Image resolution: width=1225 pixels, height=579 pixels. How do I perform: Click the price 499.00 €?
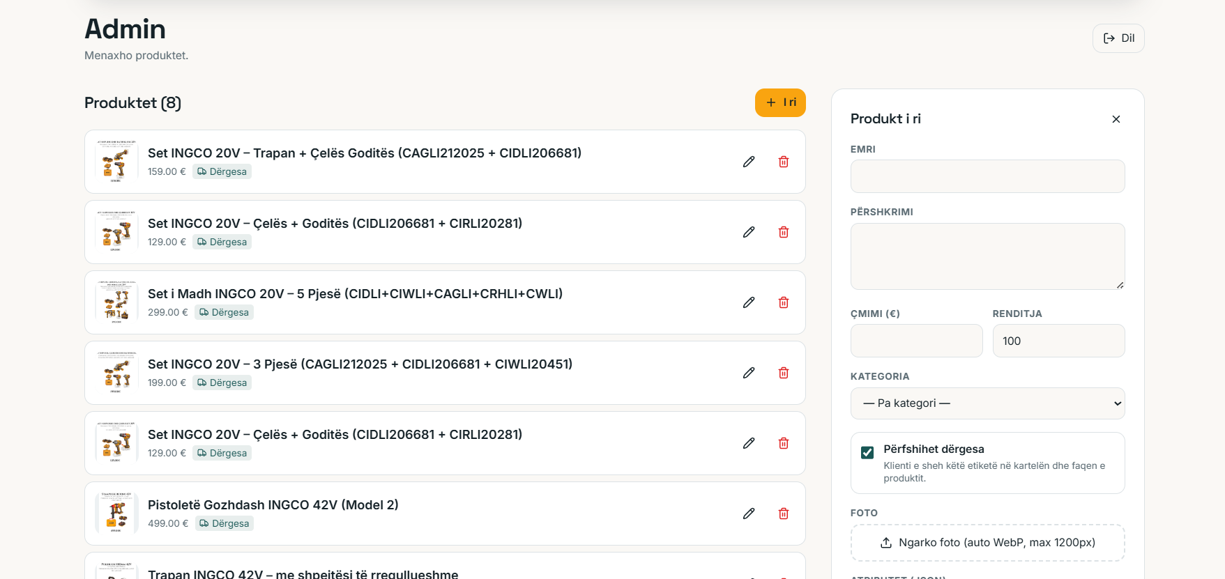click(168, 523)
